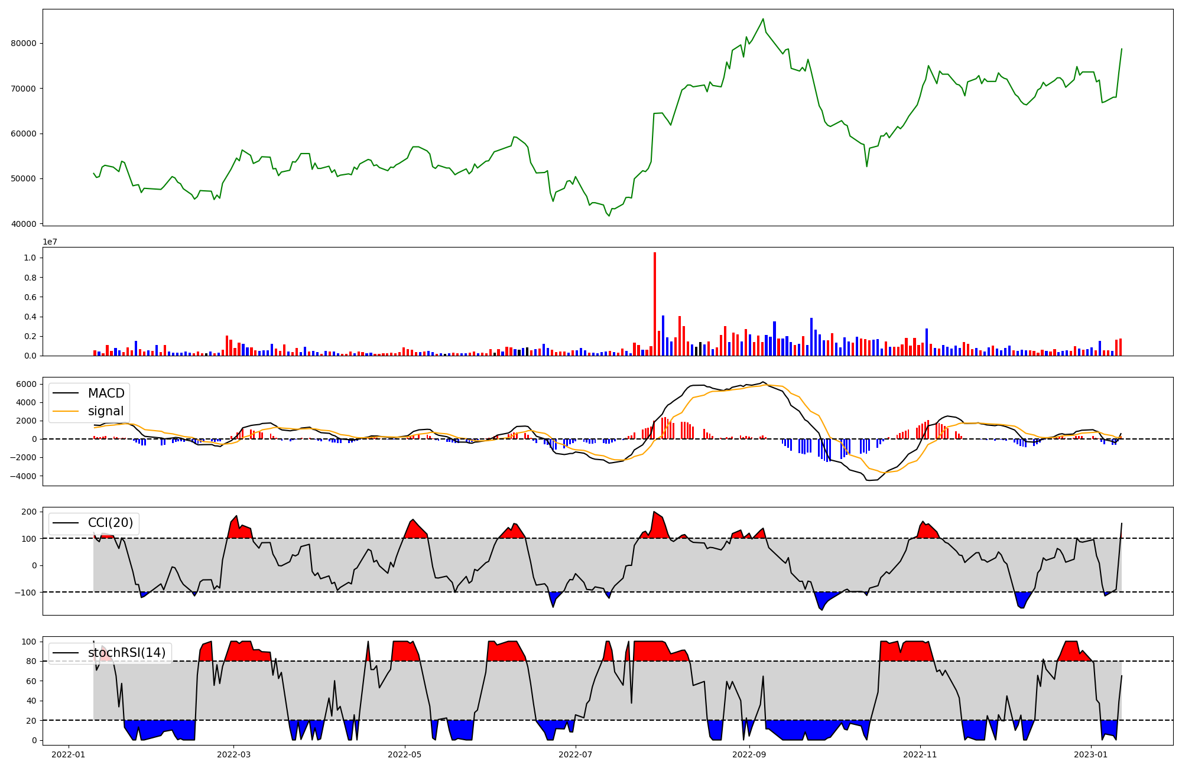
Task: Click the 2023-01 date tick label
Action: (x=1090, y=754)
